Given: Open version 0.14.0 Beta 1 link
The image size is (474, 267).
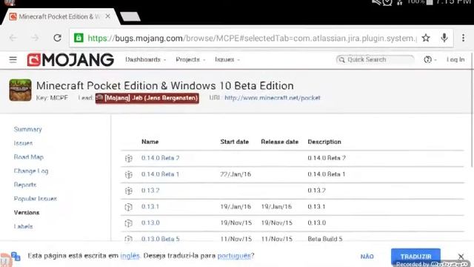Looking at the screenshot, I should click(160, 174).
